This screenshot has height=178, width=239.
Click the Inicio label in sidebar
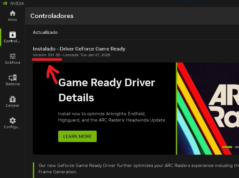coord(13,20)
